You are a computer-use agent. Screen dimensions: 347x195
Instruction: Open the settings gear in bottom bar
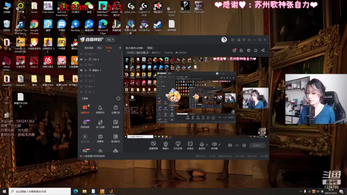pos(244,145)
